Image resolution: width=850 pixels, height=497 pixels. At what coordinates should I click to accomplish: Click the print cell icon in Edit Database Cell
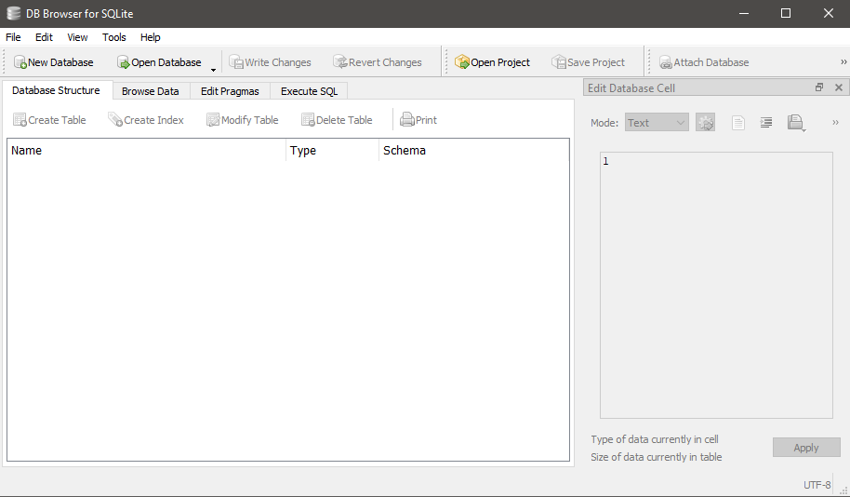[794, 123]
